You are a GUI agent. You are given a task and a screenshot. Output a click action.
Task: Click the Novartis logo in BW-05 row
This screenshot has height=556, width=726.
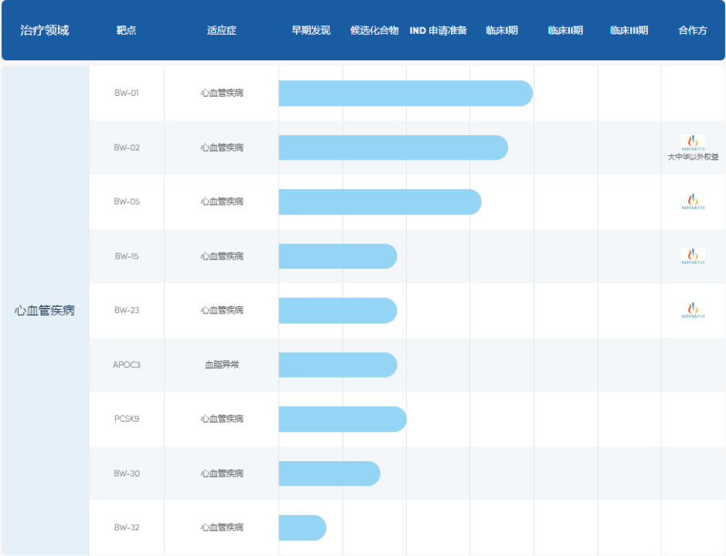pyautogui.click(x=693, y=202)
